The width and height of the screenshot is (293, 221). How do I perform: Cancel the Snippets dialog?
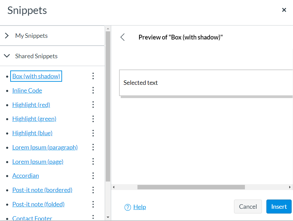point(248,206)
